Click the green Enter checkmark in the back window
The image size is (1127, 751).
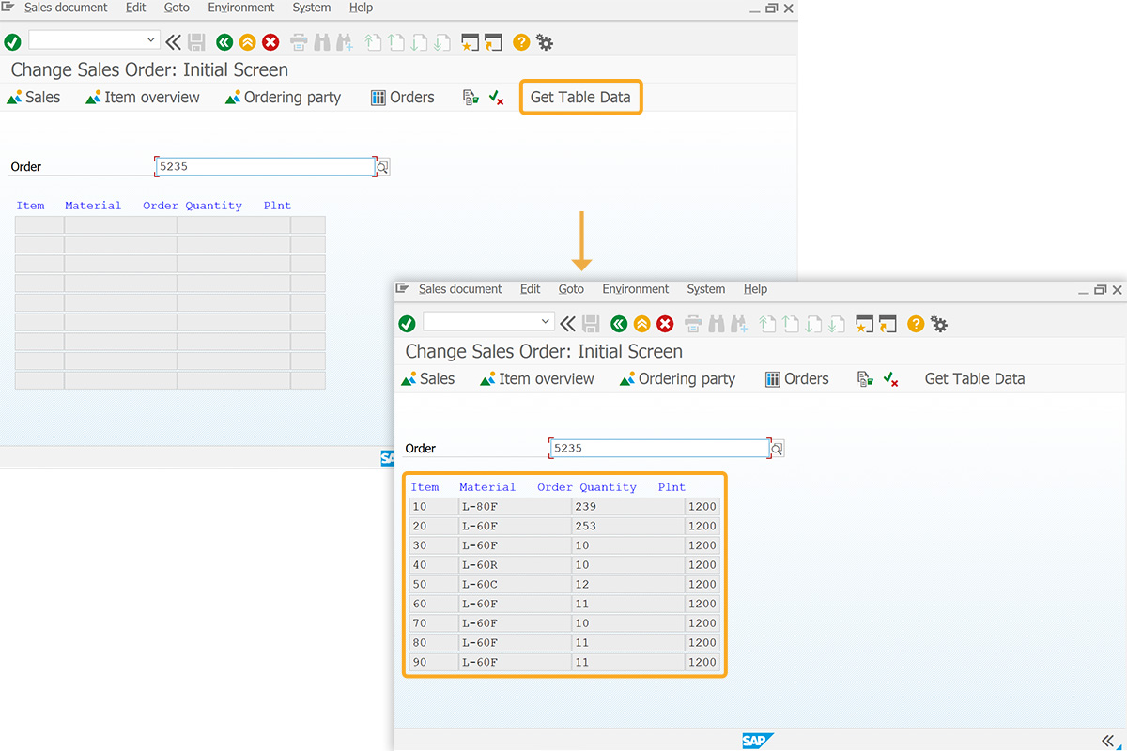pos(12,41)
